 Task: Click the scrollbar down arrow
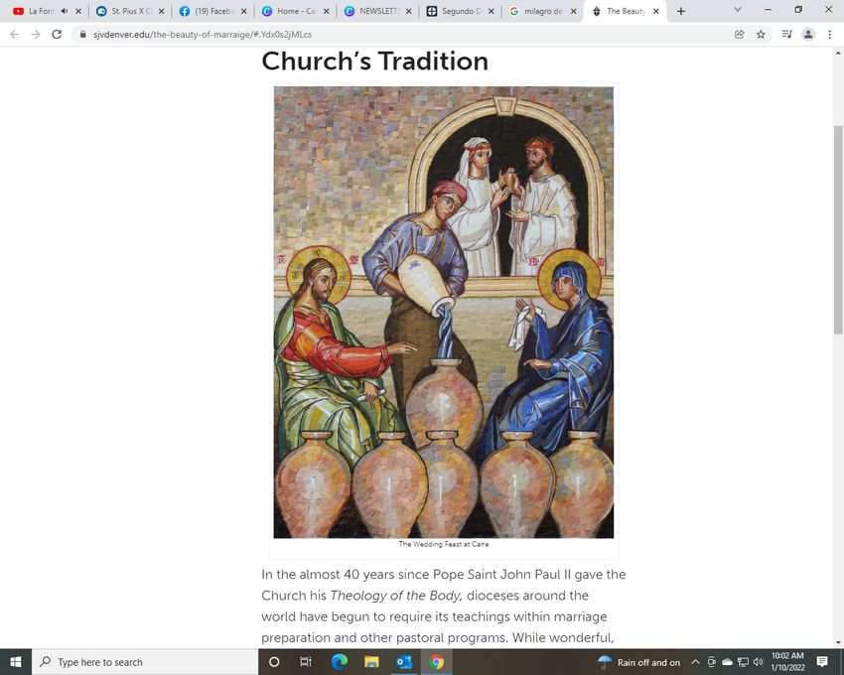838,642
